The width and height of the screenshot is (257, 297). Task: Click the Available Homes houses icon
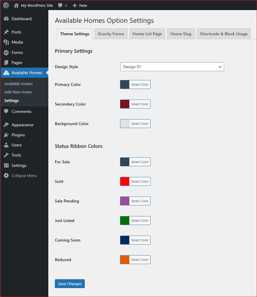tap(6, 73)
